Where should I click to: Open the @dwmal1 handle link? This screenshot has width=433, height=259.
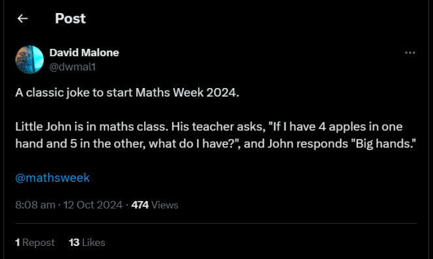click(x=72, y=67)
